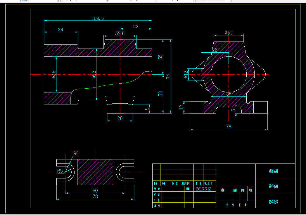
Task: Select the hatched center block in bottom view
Action: [95, 172]
